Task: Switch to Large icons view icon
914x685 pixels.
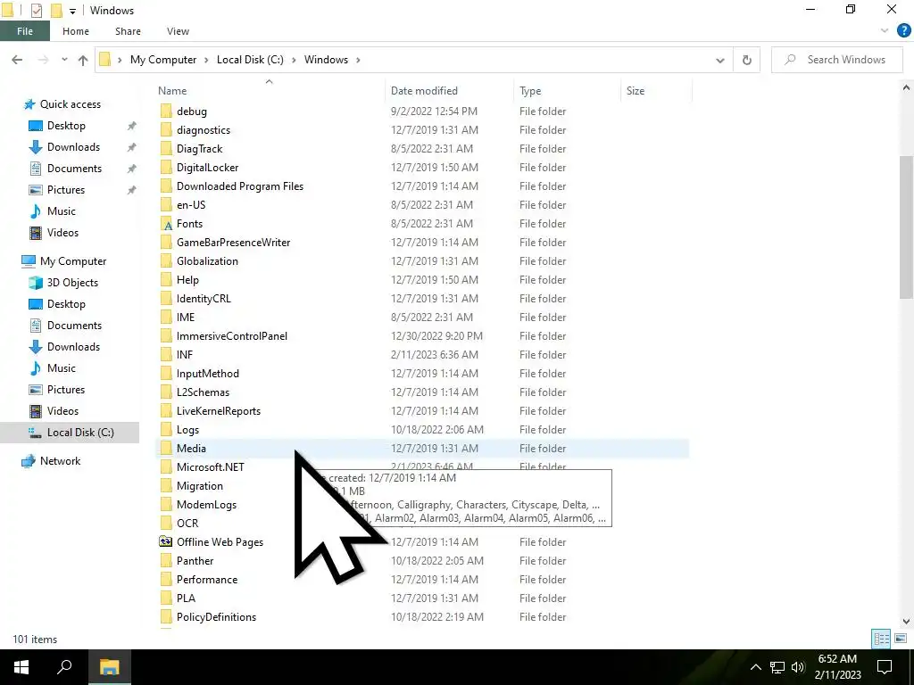Action: pos(901,639)
